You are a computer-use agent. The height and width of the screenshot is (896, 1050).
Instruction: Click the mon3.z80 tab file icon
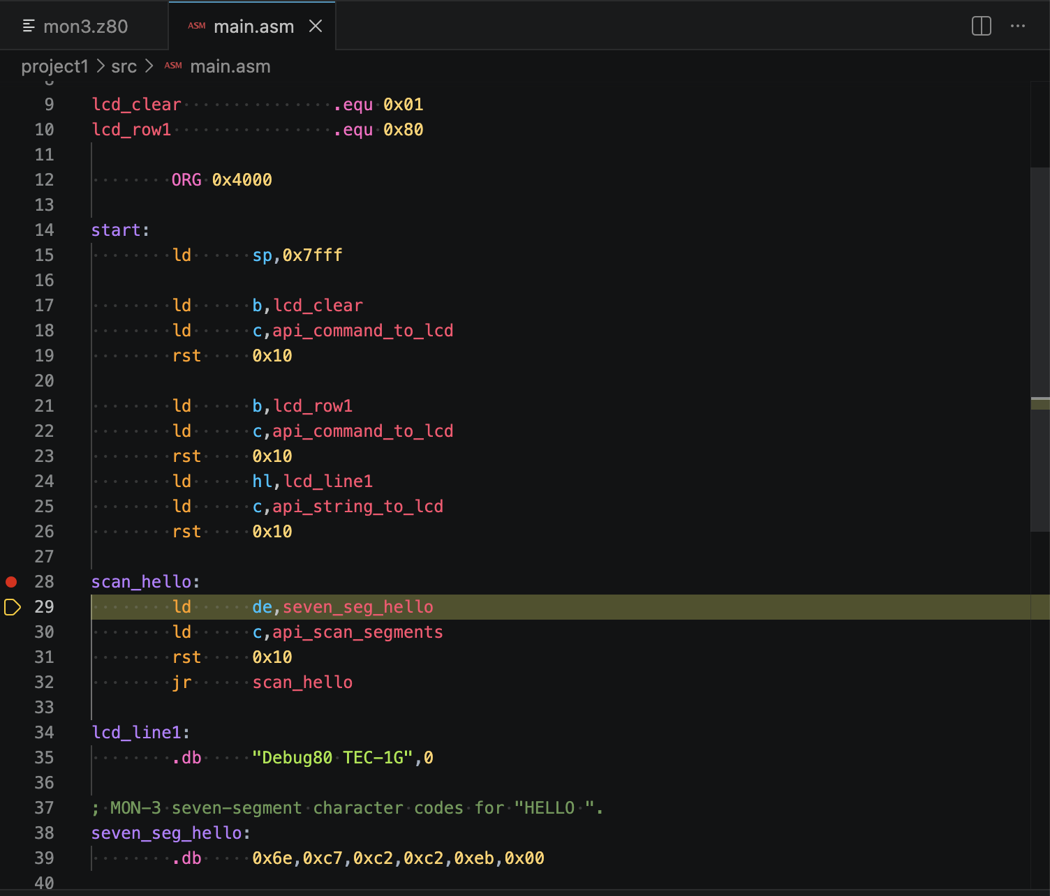tap(29, 27)
